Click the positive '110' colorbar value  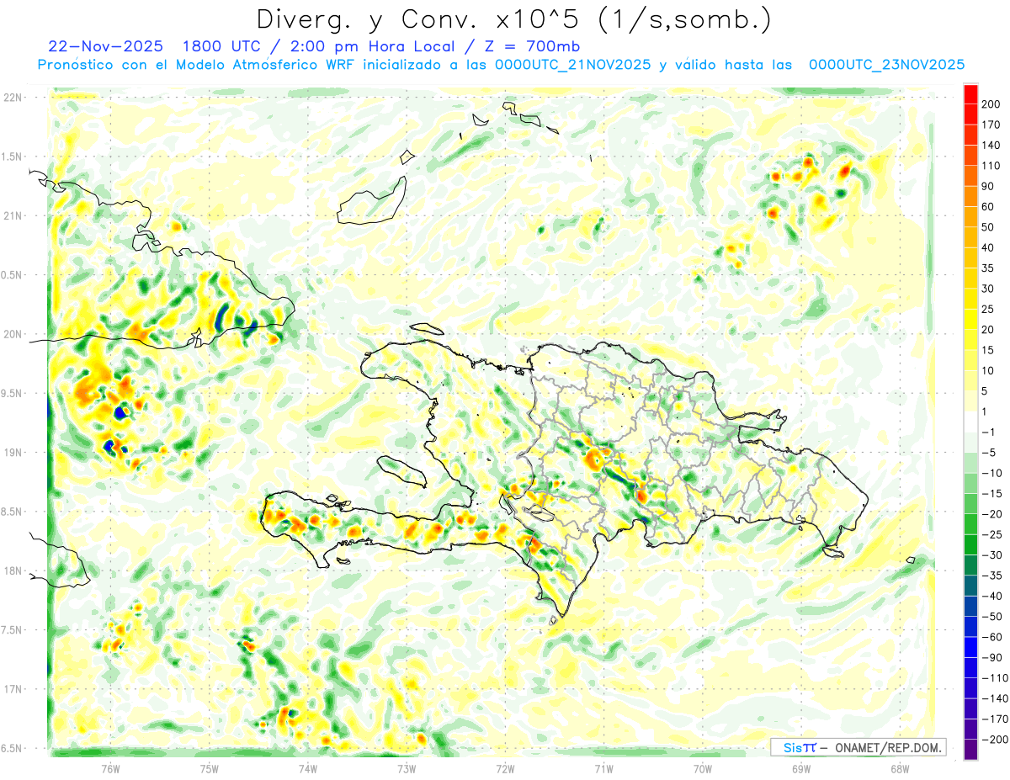pos(991,166)
